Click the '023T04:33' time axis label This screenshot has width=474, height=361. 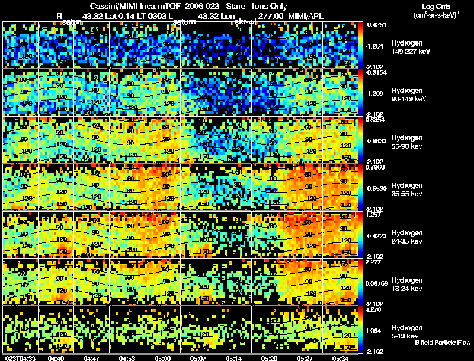[20, 359]
